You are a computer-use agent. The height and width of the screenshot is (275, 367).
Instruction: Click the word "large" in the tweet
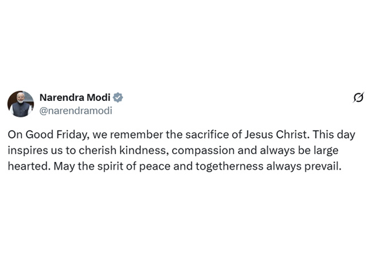tap(326, 151)
